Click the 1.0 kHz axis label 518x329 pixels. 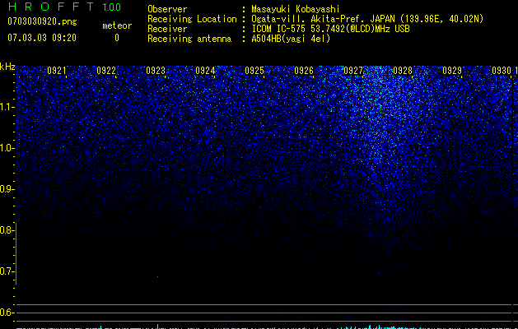pos(7,148)
